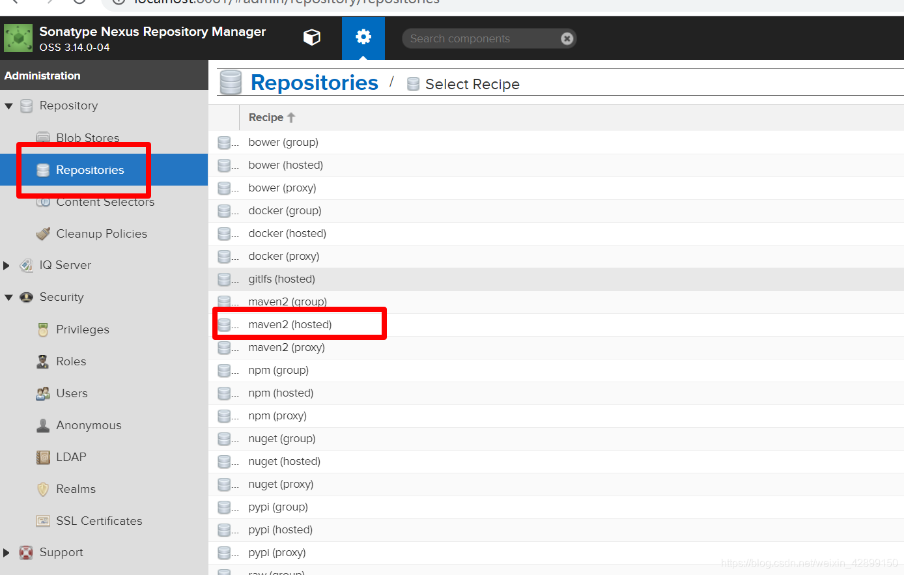Expand the IQ Server tree node
The width and height of the screenshot is (904, 575).
pyautogui.click(x=7, y=266)
